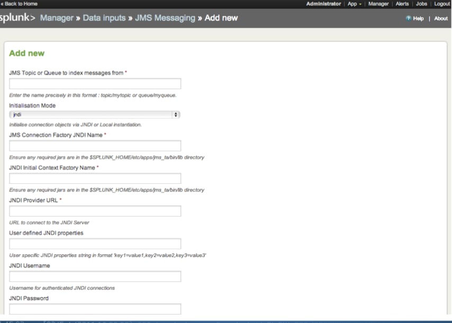Open Alerts from top navigation
The image size is (452, 323).
[x=402, y=4]
